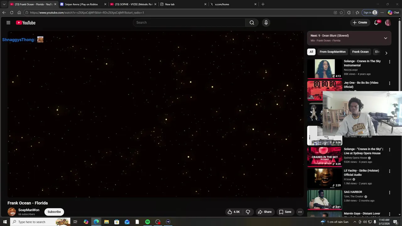
Task: Switch to the New tab browser tab
Action: click(x=183, y=4)
